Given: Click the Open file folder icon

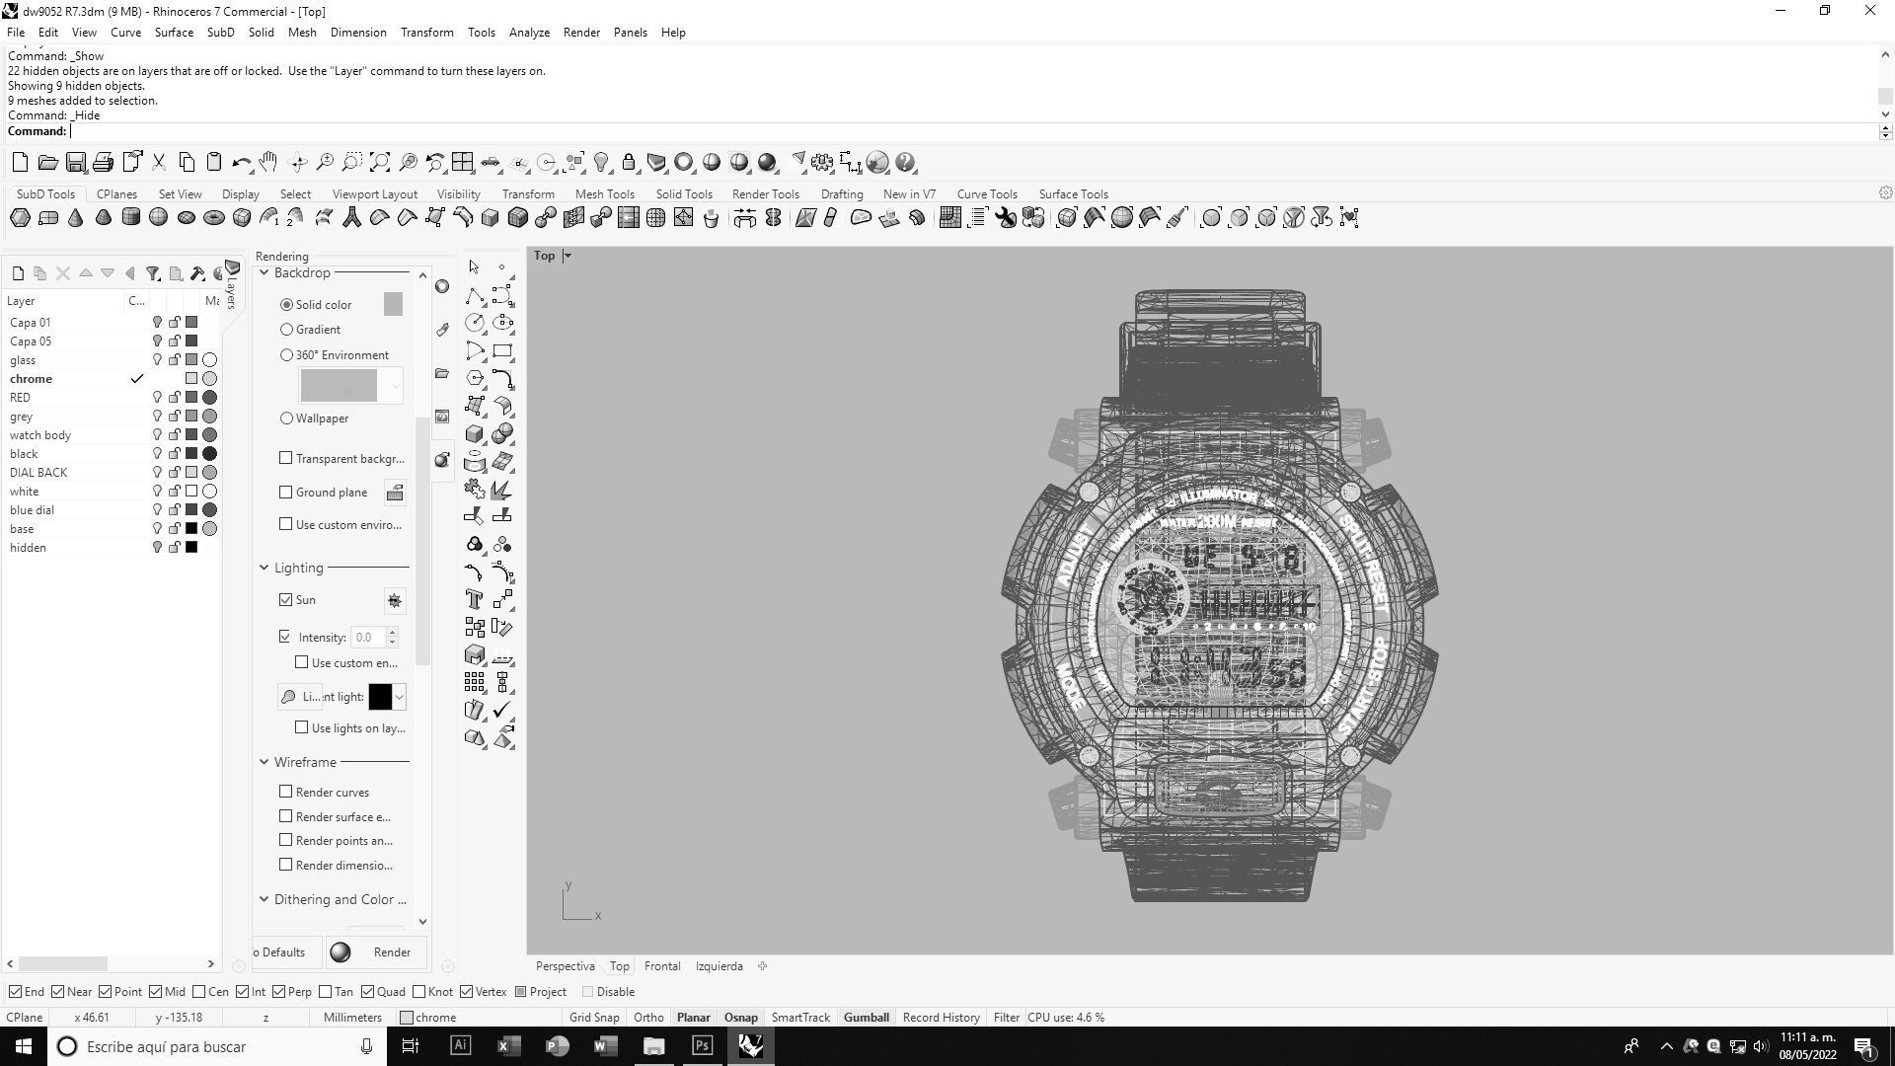Looking at the screenshot, I should 47,163.
